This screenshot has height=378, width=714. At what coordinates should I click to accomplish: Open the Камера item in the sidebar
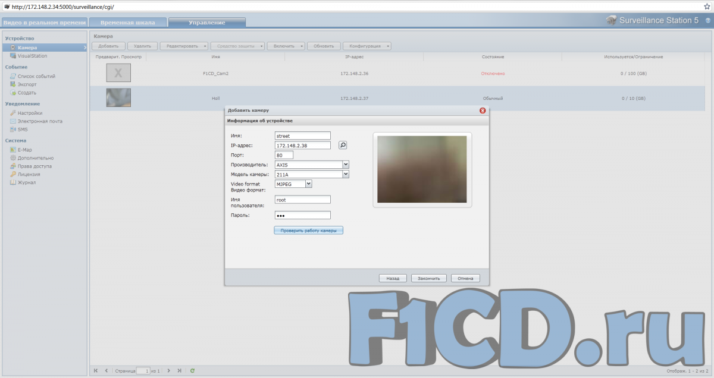[x=27, y=48]
